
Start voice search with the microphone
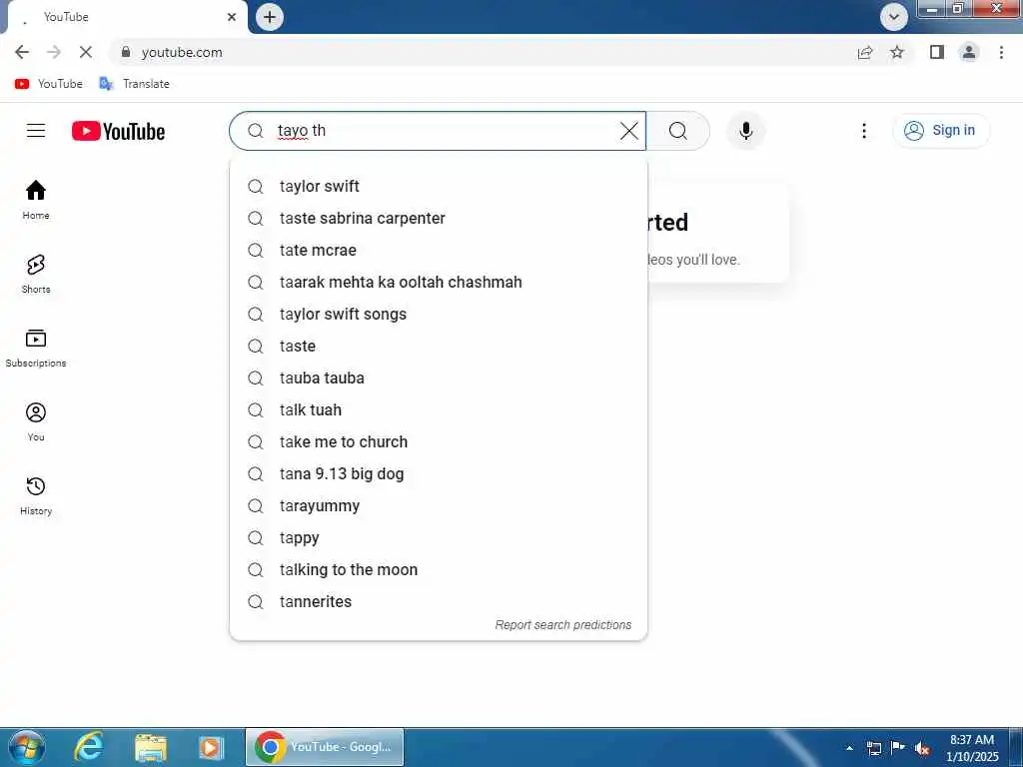pos(745,131)
